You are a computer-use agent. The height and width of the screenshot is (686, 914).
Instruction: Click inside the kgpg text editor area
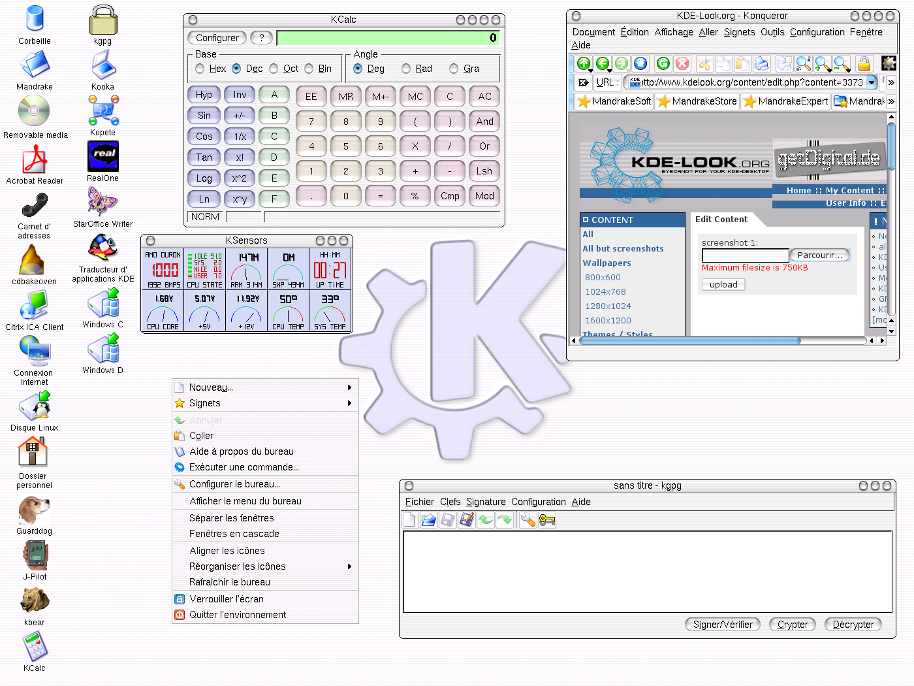tap(648, 572)
